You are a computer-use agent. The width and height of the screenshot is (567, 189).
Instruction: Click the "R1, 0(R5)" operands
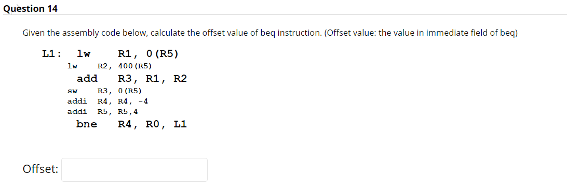point(148,54)
